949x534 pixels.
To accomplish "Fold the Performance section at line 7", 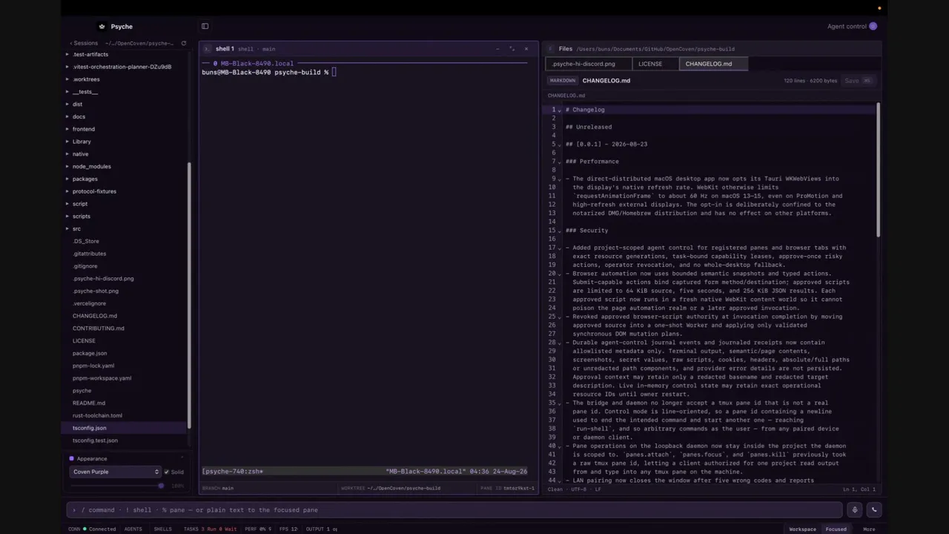I will point(560,162).
